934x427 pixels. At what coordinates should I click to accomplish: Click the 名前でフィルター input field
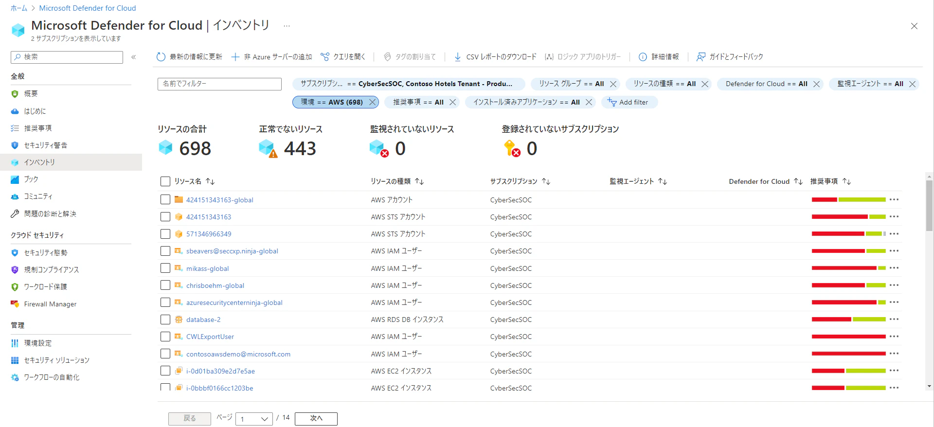[219, 84]
